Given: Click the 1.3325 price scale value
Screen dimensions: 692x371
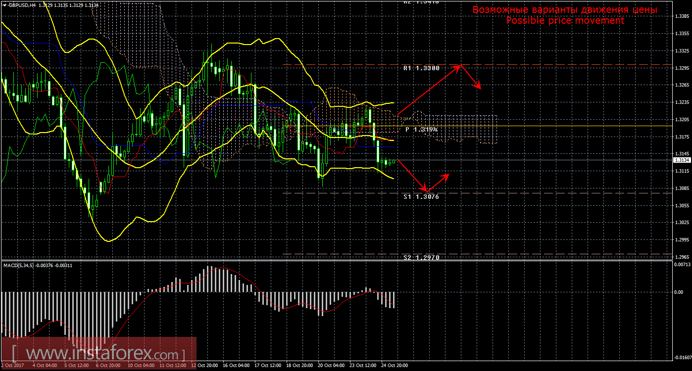Looking at the screenshot, I should 681,51.
